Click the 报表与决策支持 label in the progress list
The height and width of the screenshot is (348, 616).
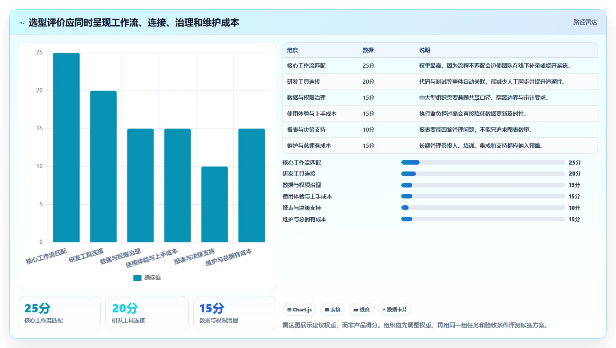[x=302, y=208]
